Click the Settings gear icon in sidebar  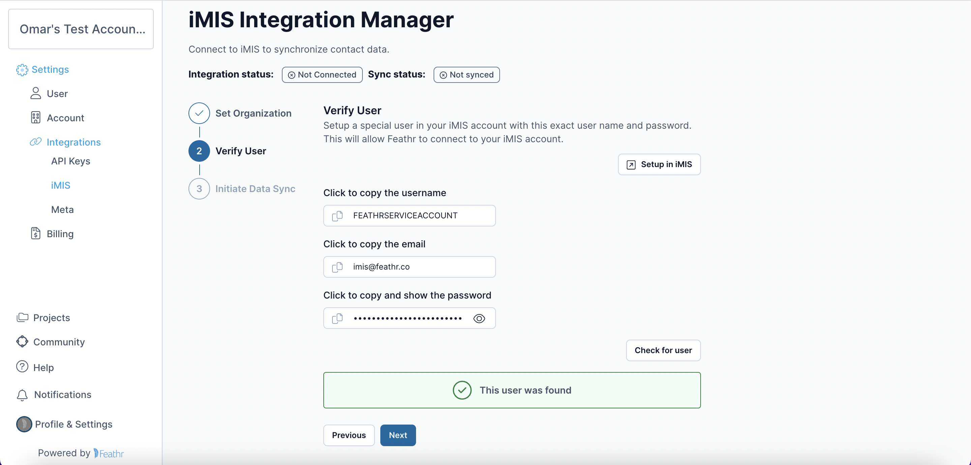[22, 70]
